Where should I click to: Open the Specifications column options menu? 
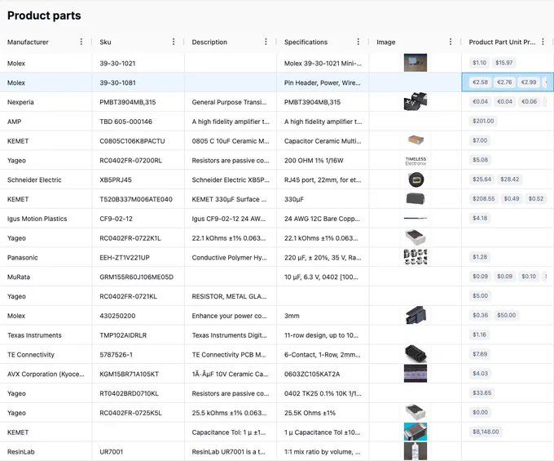[x=358, y=42]
